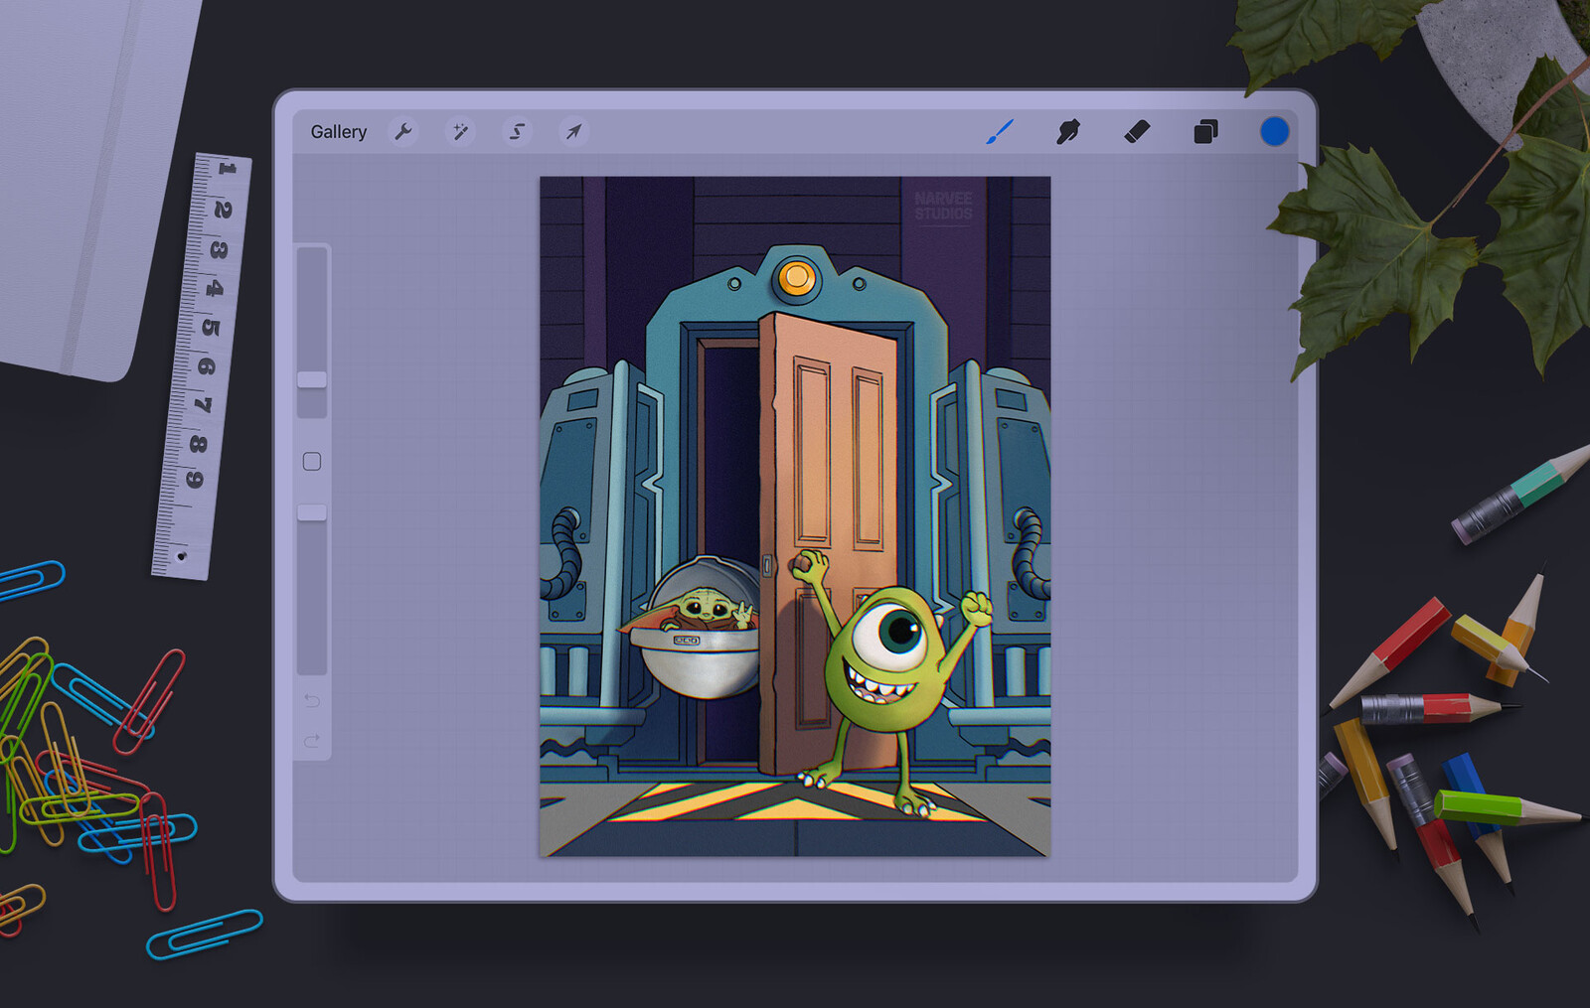Open the Layers panel
Screen dimensions: 1590x1008
tap(1205, 132)
